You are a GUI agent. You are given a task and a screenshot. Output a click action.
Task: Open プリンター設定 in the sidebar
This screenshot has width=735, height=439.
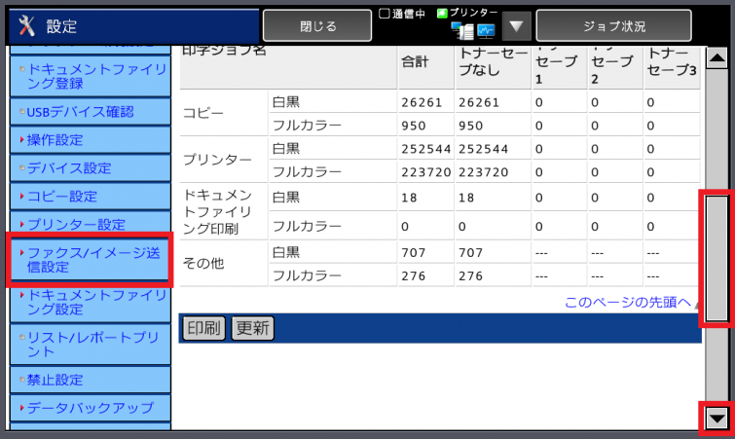(x=88, y=225)
